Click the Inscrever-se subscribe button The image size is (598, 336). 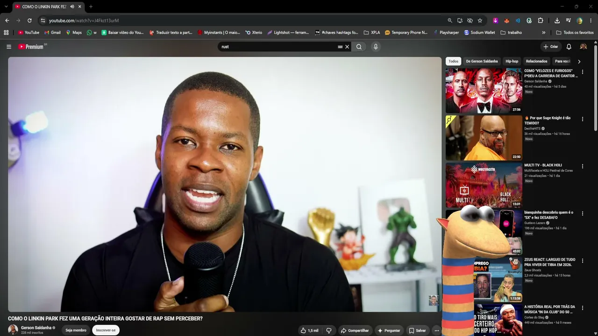[x=106, y=330]
